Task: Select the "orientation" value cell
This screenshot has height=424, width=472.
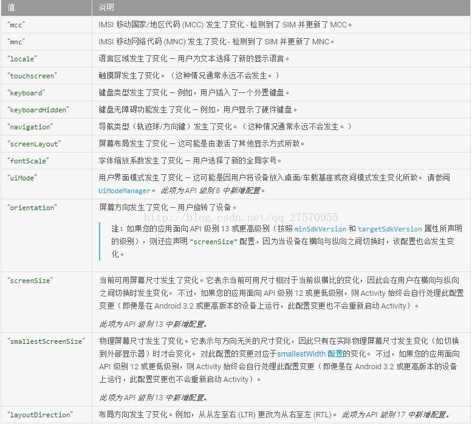Action: tap(31, 207)
